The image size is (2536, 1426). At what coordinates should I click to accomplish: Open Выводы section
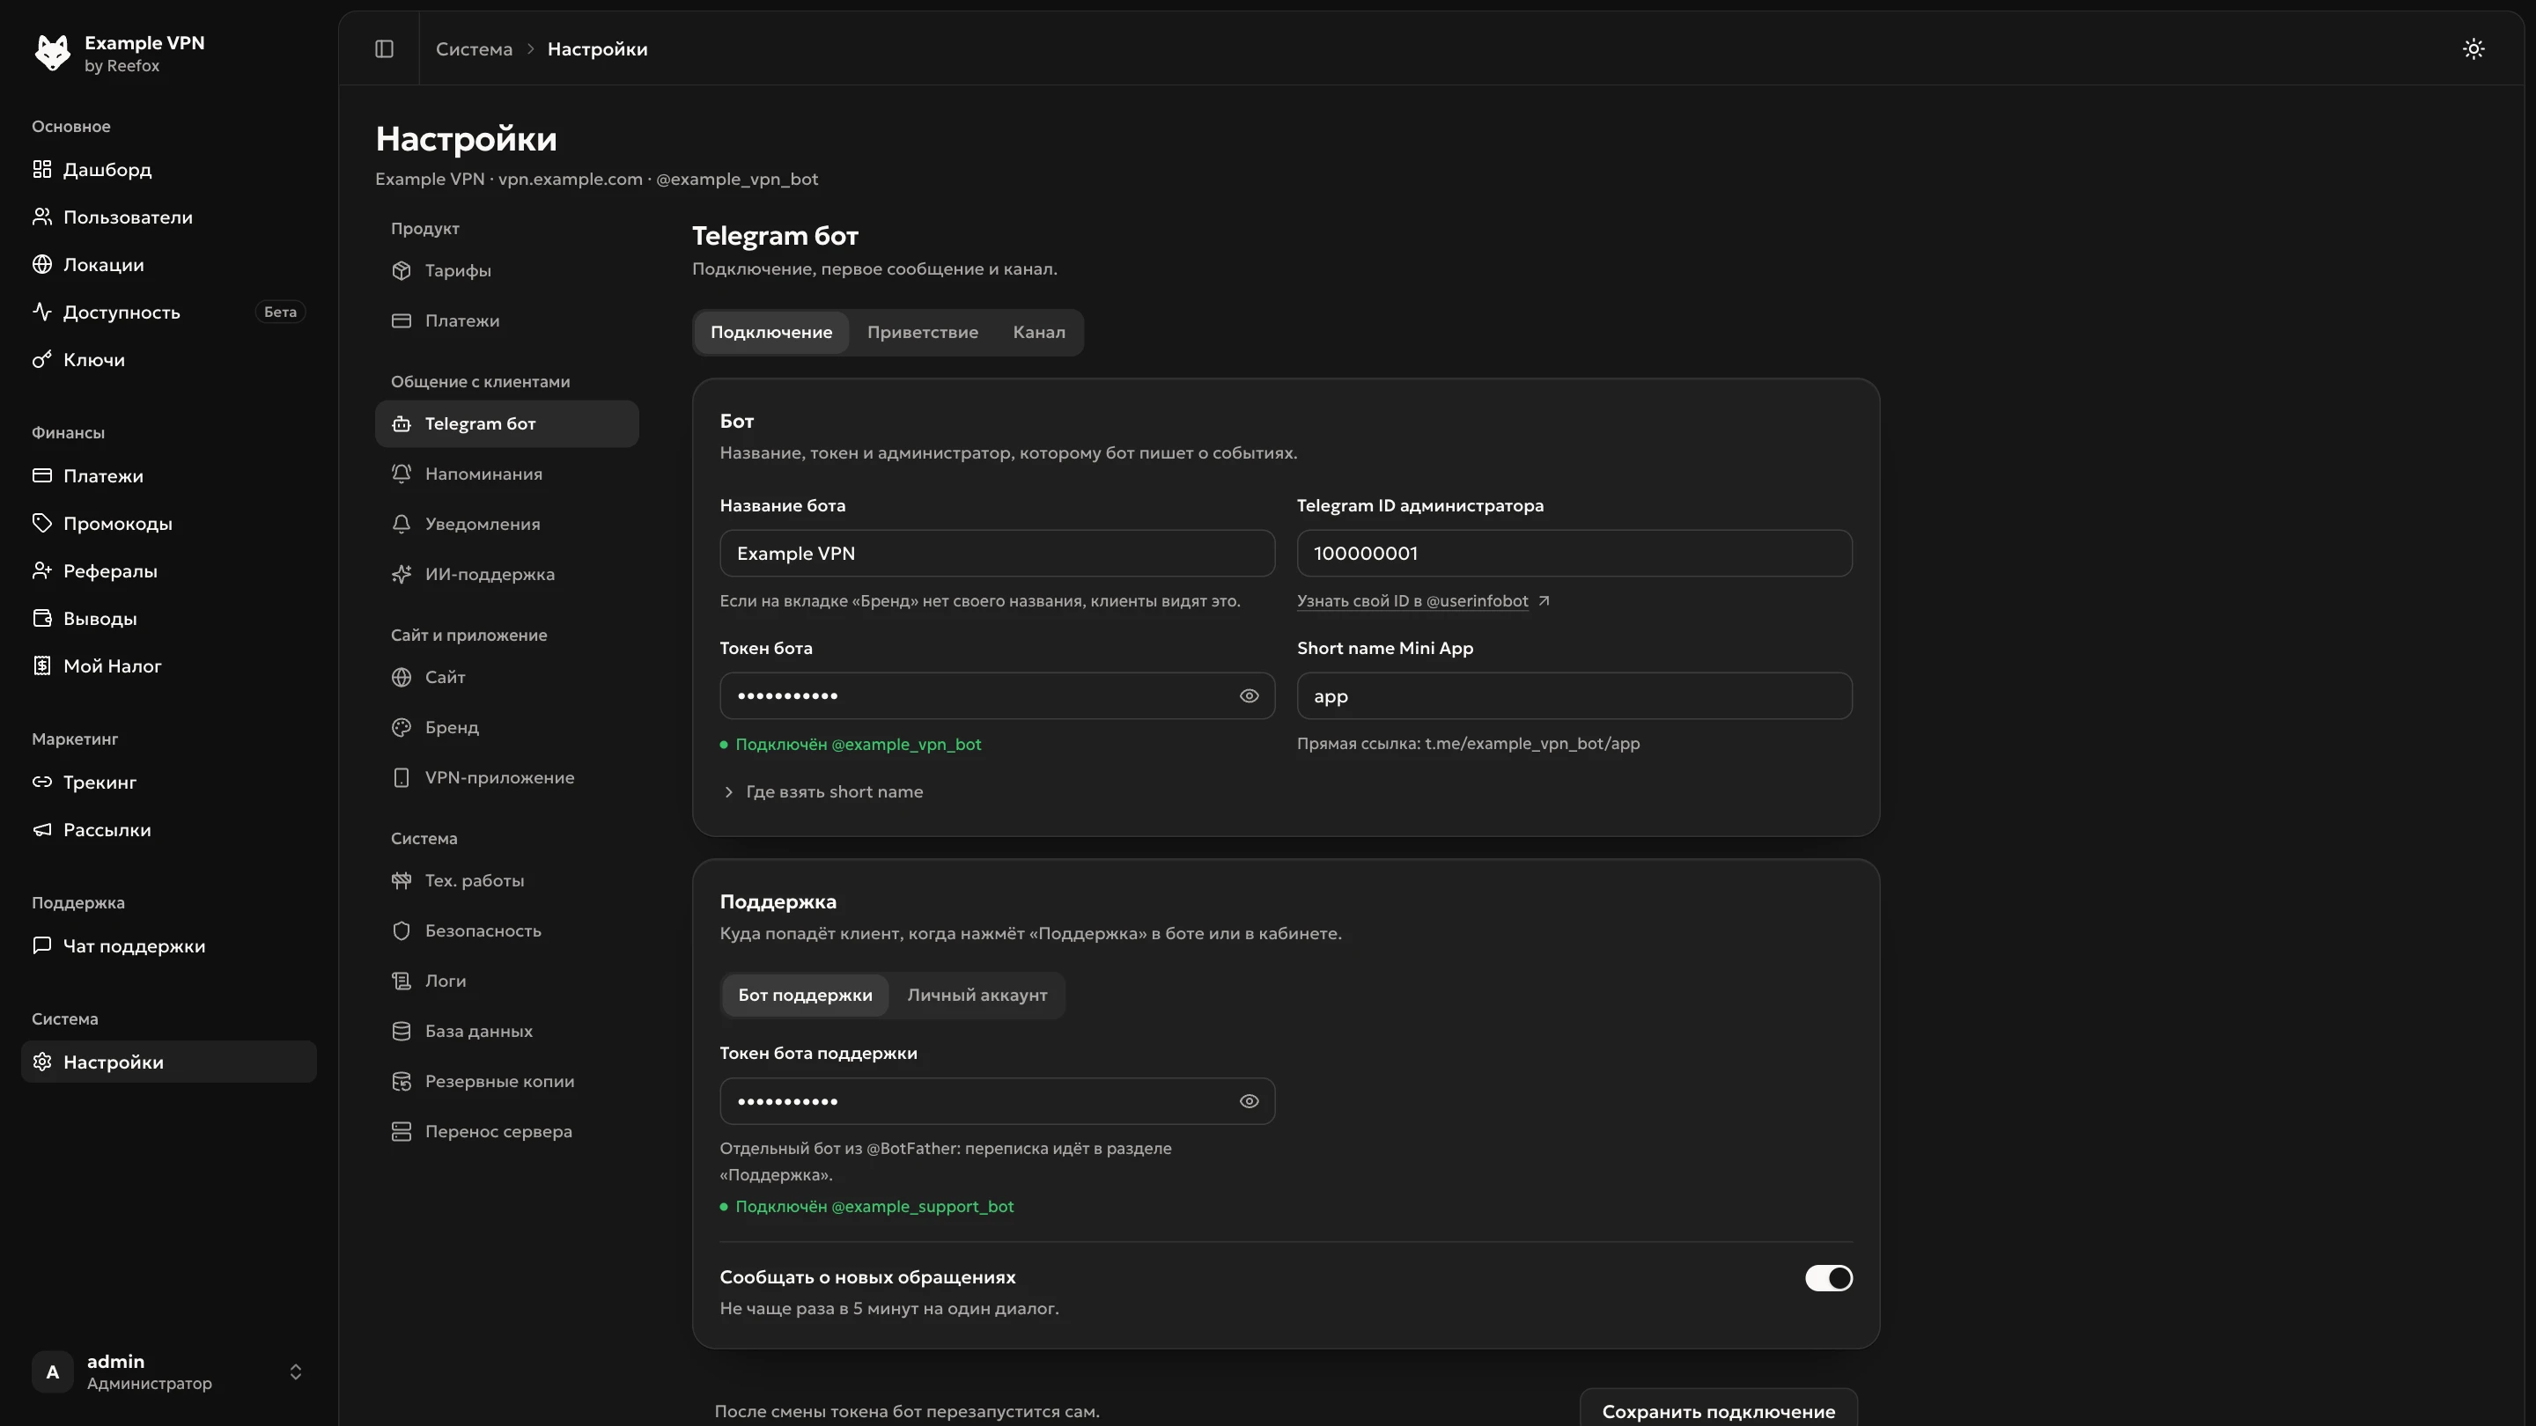(x=168, y=618)
